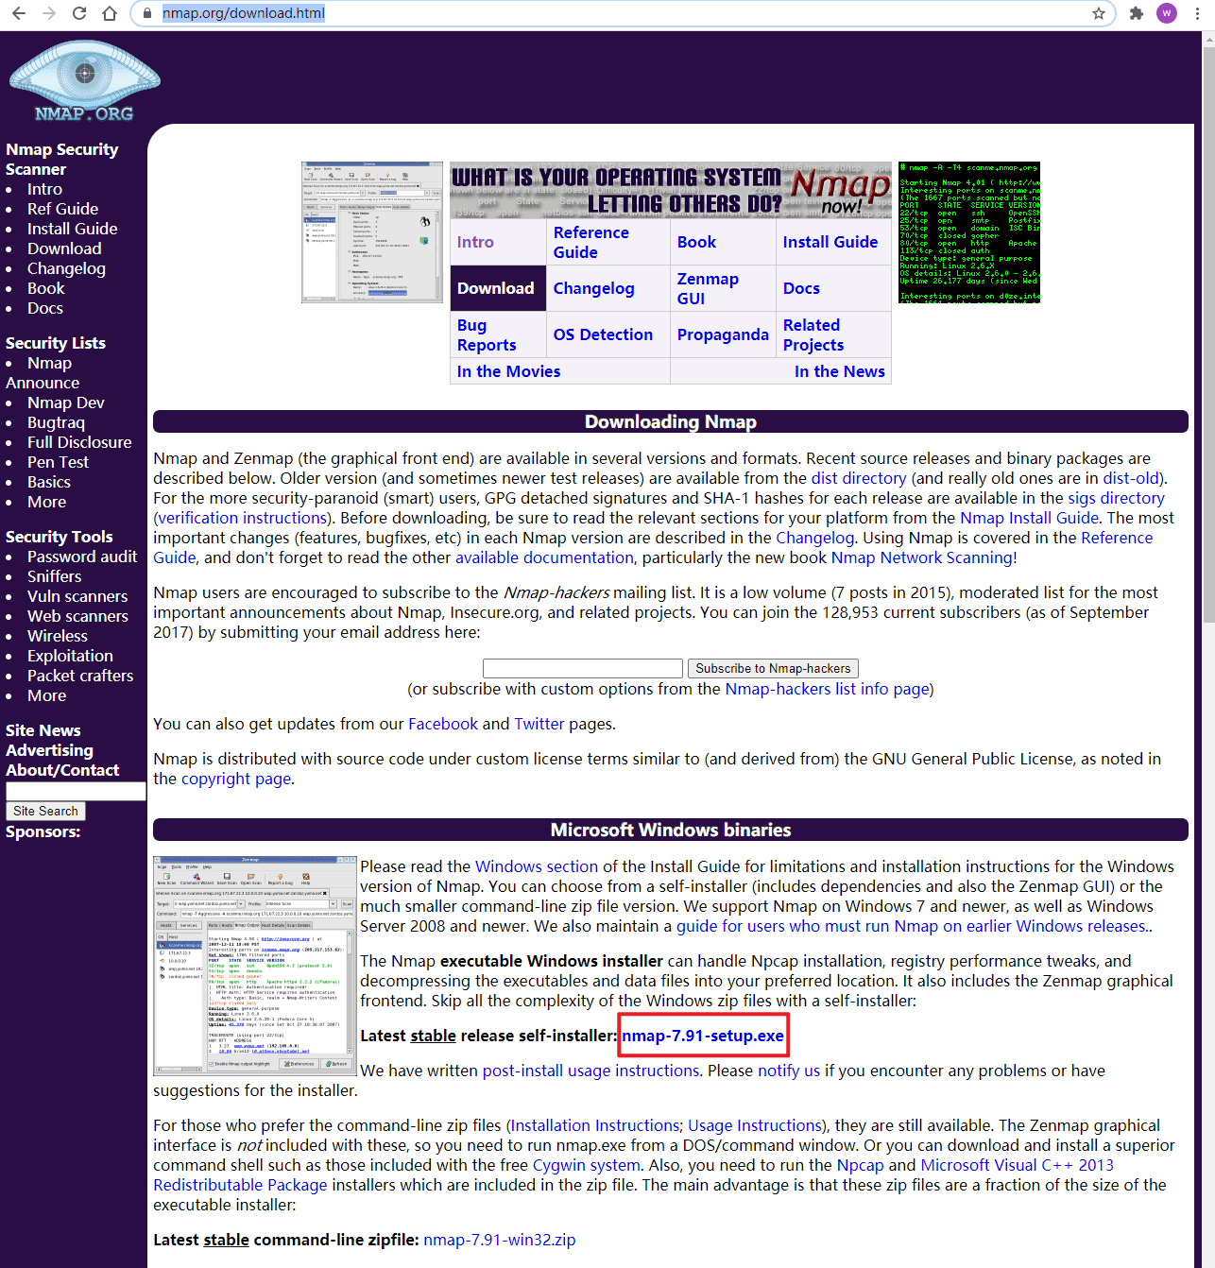Open Vuln scanners tools link
Viewport: 1215px width, 1268px height.
pos(77,596)
